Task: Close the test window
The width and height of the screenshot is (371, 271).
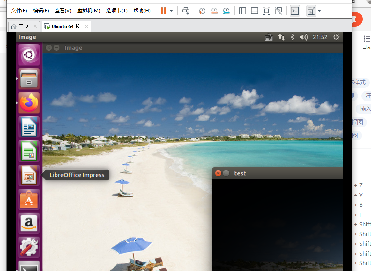Action: tap(218, 173)
